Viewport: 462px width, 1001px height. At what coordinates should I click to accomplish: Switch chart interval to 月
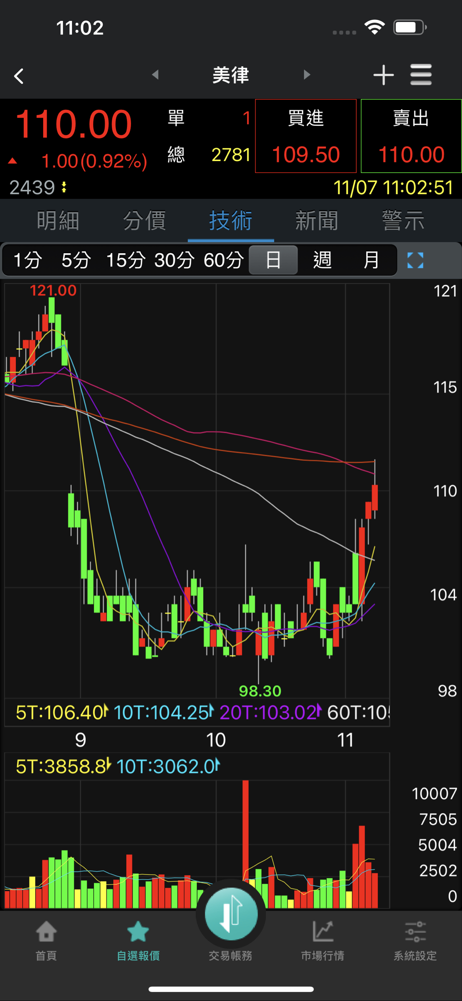[x=371, y=260]
